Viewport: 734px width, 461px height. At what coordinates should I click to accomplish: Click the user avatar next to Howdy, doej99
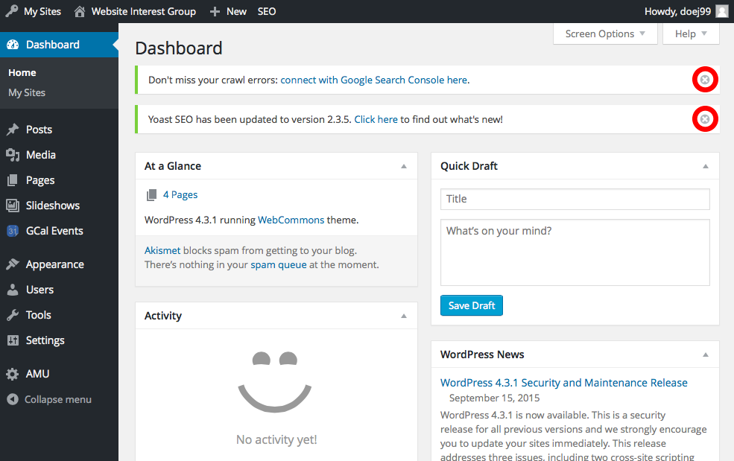[x=721, y=11]
